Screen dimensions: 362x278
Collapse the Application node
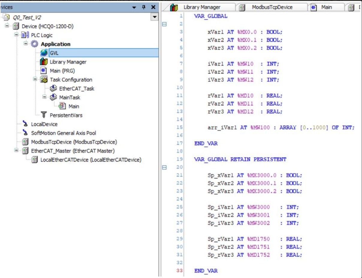pyautogui.click(x=26, y=44)
